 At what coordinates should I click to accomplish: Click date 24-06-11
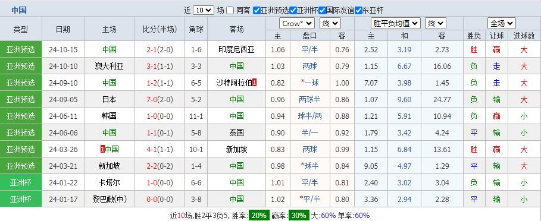[63, 116]
